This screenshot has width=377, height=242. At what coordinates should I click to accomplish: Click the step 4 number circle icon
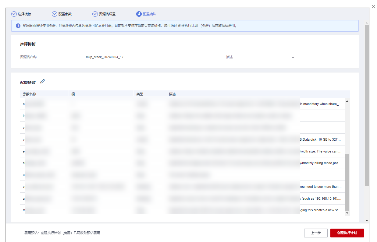pyautogui.click(x=139, y=14)
